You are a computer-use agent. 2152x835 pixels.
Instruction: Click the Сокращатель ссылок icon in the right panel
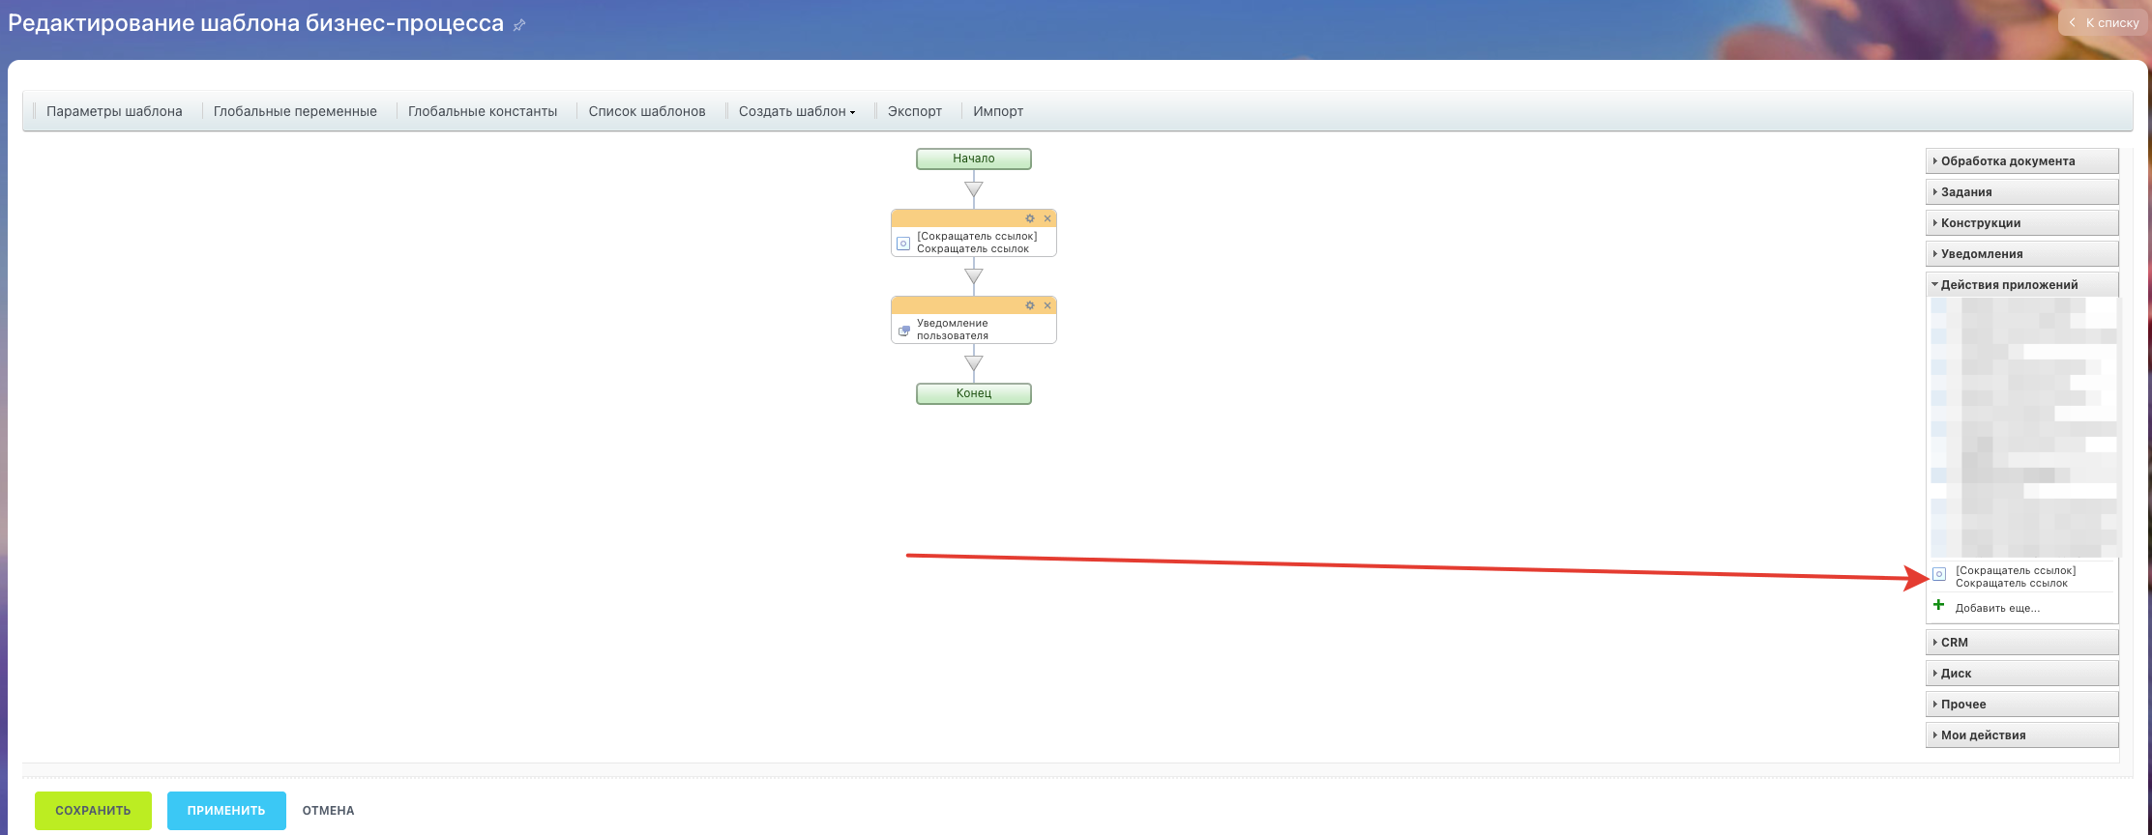click(x=1939, y=574)
